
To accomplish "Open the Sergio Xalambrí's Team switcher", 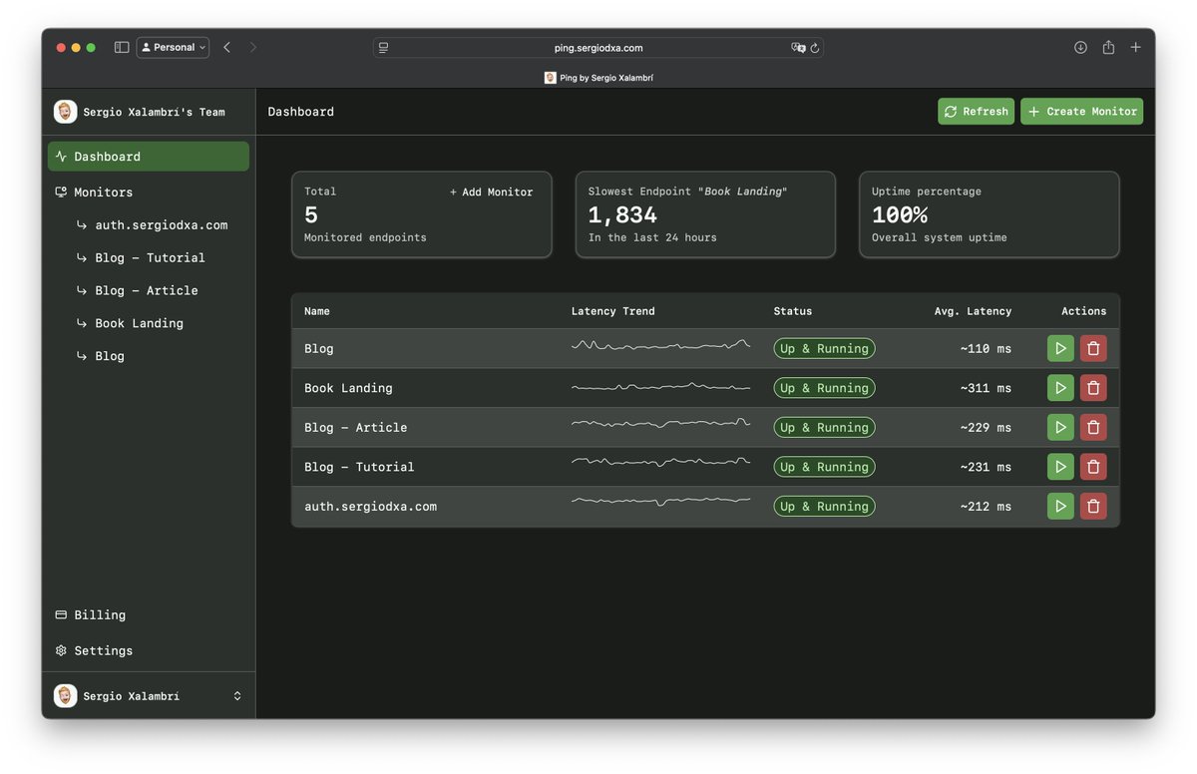I will pos(149,112).
